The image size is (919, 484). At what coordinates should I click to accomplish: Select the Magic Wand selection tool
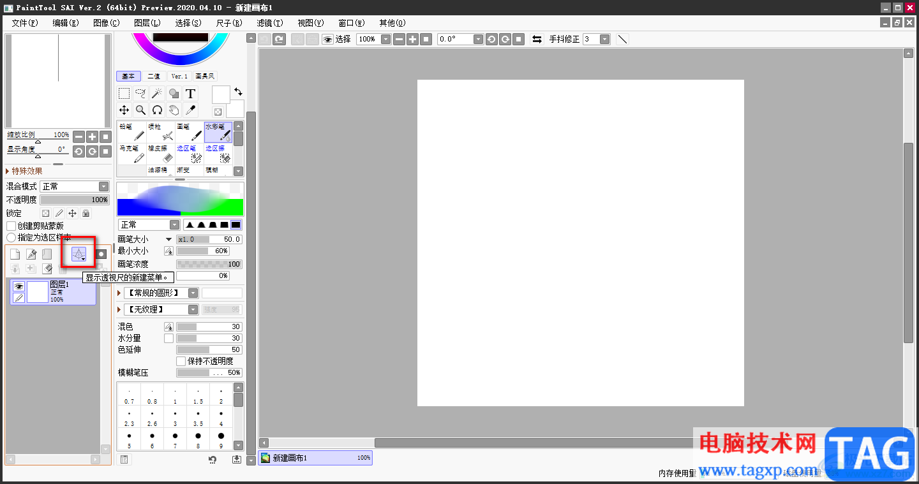click(157, 94)
